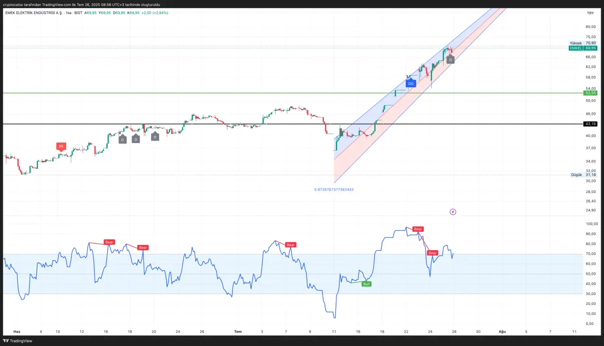Image resolution: width=604 pixels, height=346 pixels.
Task: Click the Bear label near the oscillator peak
Action: 418,229
